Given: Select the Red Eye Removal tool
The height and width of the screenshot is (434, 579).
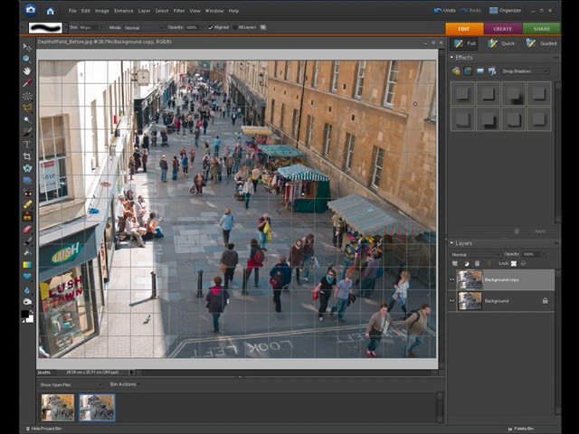Looking at the screenshot, I should coord(27,193).
